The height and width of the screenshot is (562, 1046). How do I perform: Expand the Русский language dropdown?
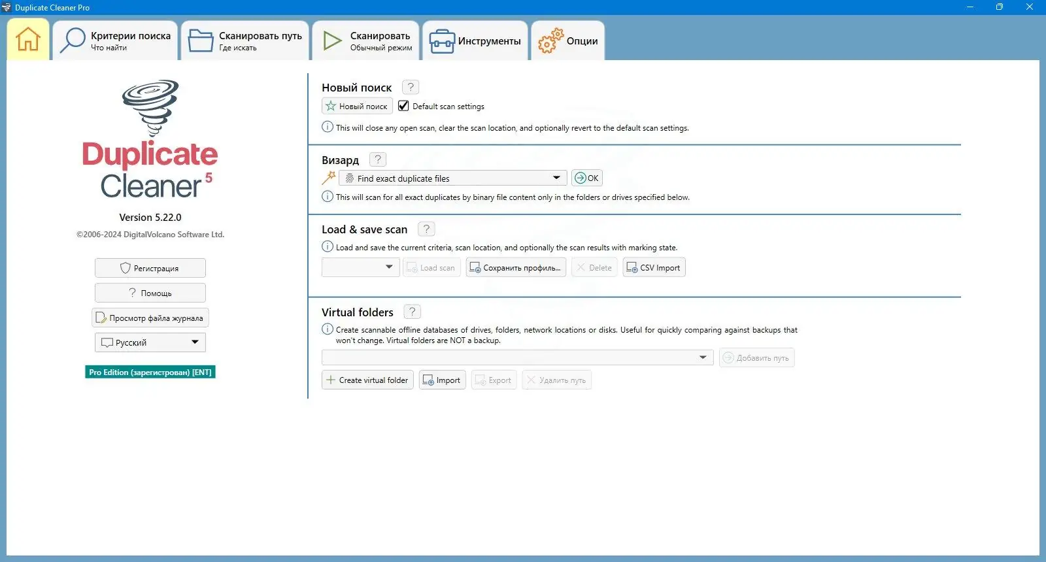click(150, 342)
